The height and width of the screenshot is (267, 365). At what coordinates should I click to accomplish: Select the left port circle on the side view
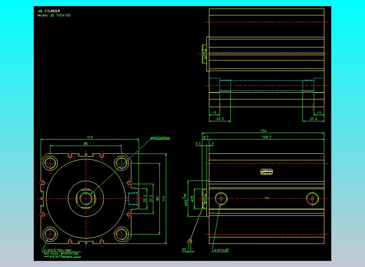[x=221, y=199]
